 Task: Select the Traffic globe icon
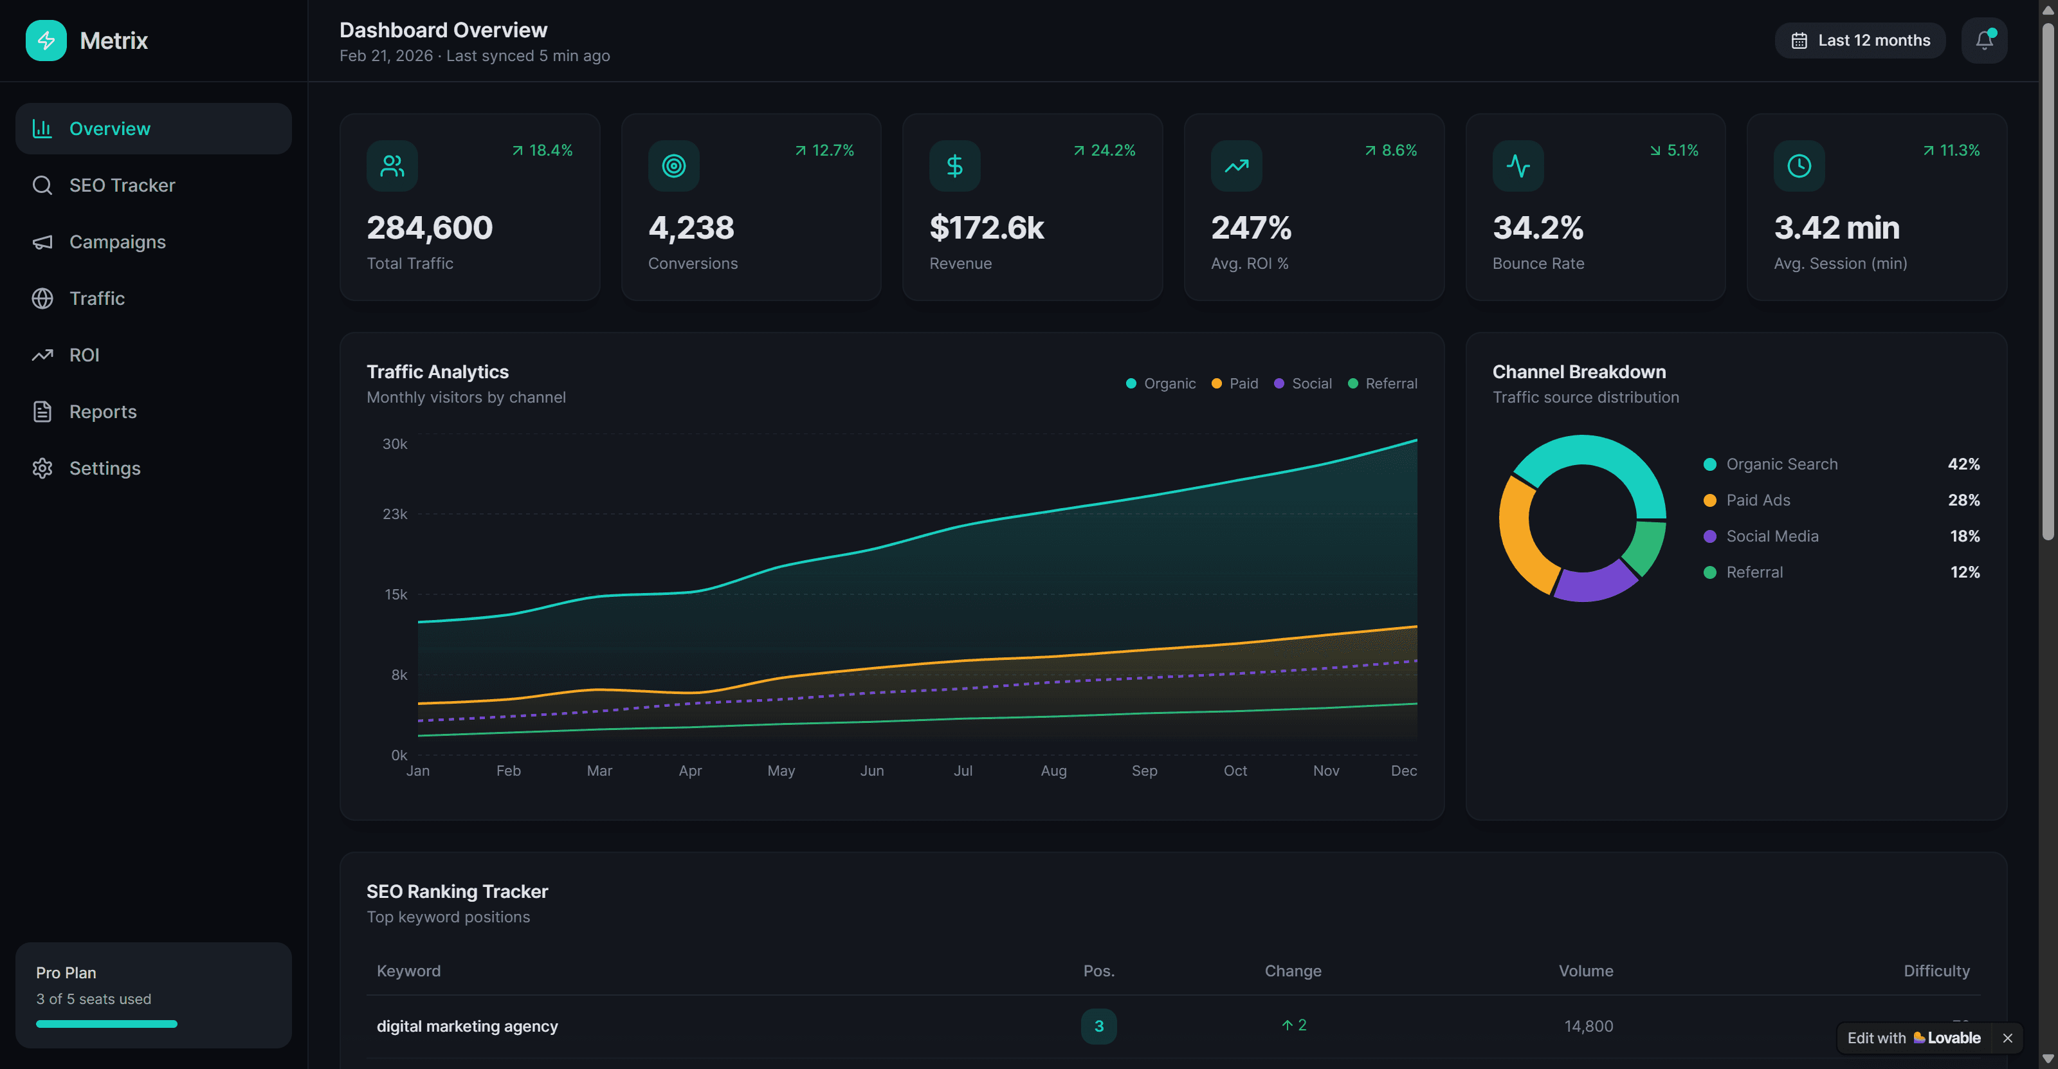tap(42, 298)
